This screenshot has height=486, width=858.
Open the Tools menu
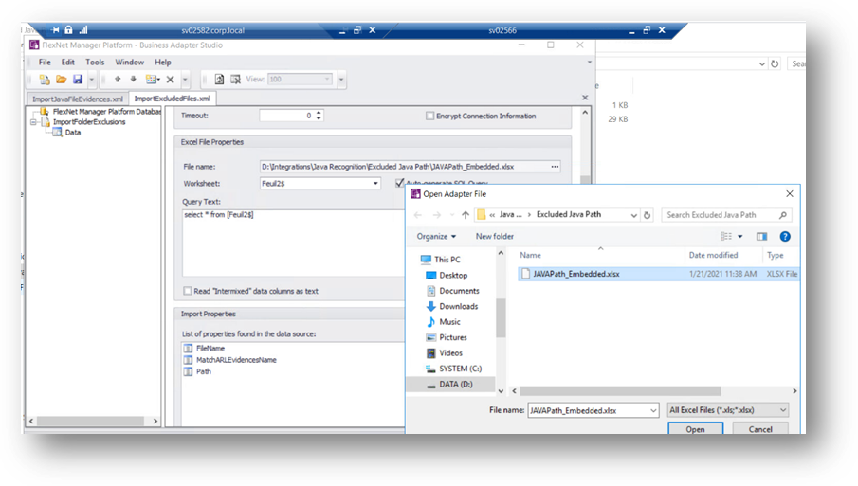[x=95, y=63]
